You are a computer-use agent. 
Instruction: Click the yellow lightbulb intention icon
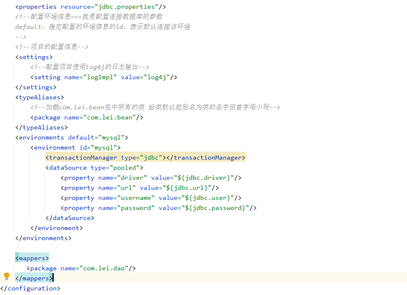click(7, 276)
